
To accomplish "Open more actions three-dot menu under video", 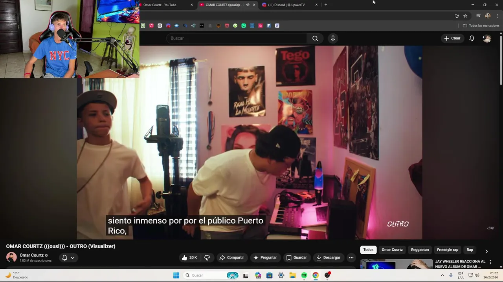I will (351, 258).
